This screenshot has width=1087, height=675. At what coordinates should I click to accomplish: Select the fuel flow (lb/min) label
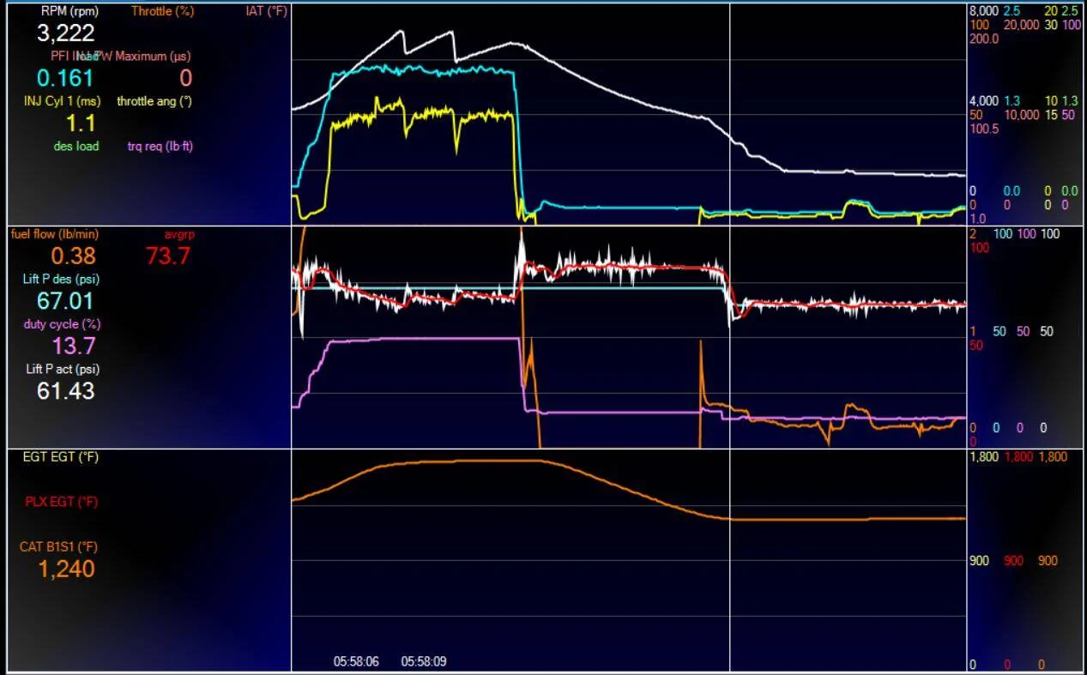[54, 233]
